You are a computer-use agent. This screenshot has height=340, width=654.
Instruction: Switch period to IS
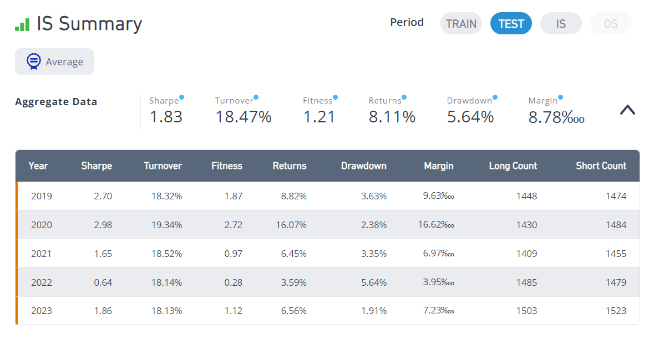[561, 23]
